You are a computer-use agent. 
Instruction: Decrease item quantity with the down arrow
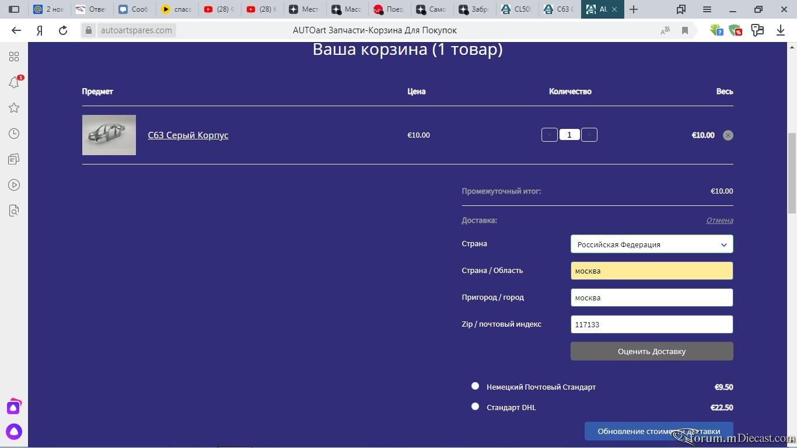tap(550, 135)
